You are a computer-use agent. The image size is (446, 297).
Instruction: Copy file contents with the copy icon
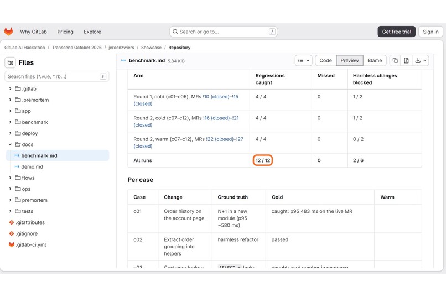coord(395,60)
